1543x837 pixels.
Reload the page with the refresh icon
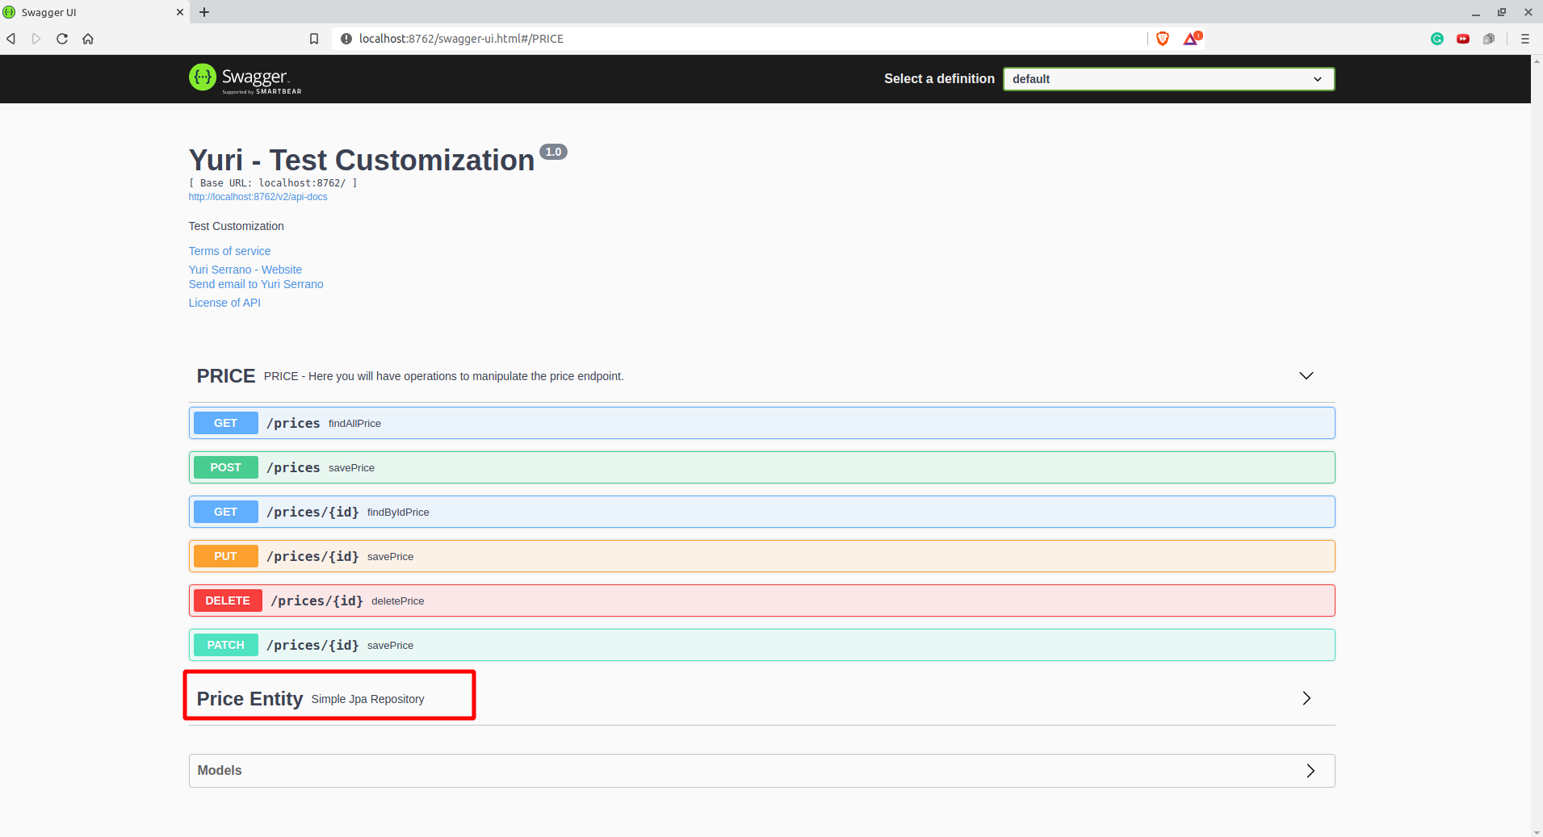click(62, 38)
